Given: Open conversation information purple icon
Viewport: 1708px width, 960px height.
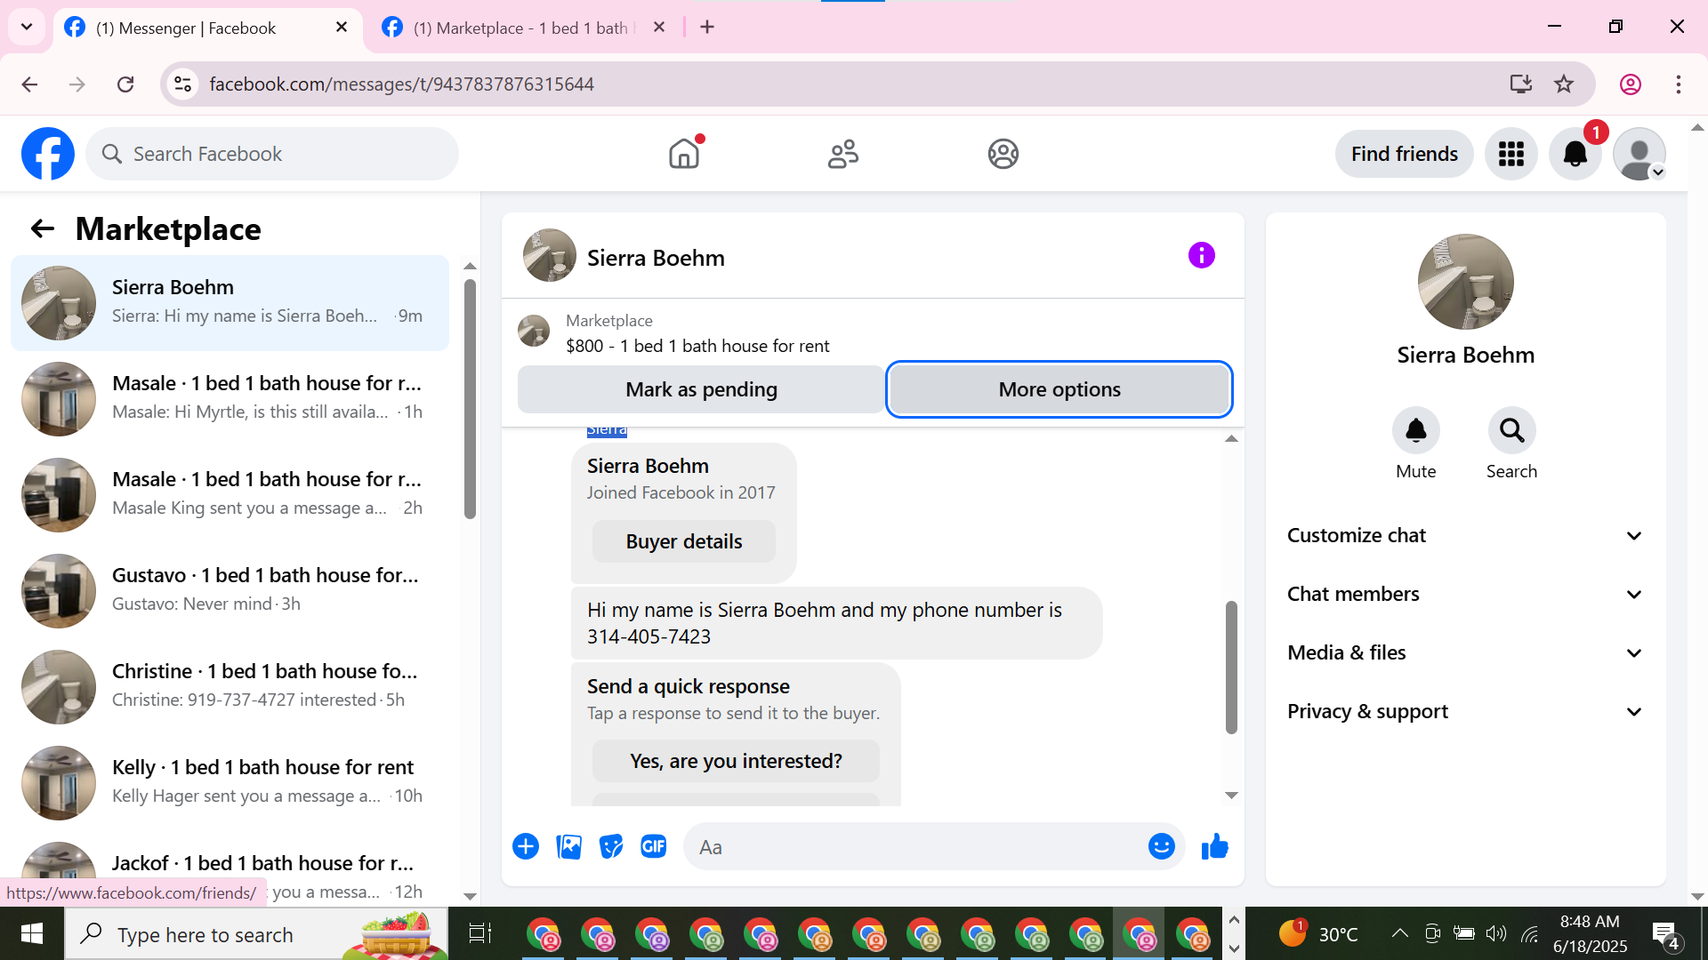Looking at the screenshot, I should click(1201, 256).
